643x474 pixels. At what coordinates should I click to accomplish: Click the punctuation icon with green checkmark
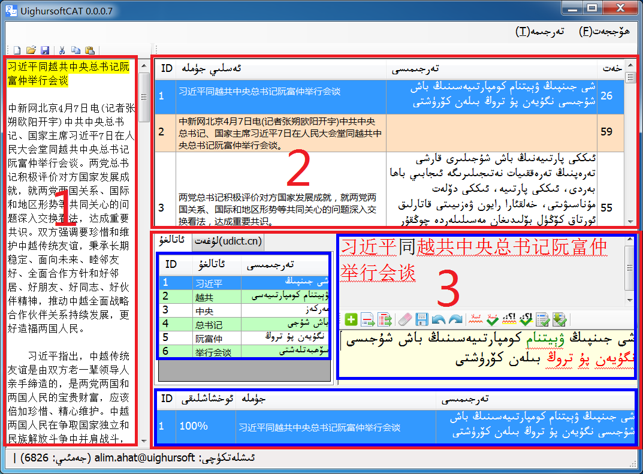tap(526, 319)
